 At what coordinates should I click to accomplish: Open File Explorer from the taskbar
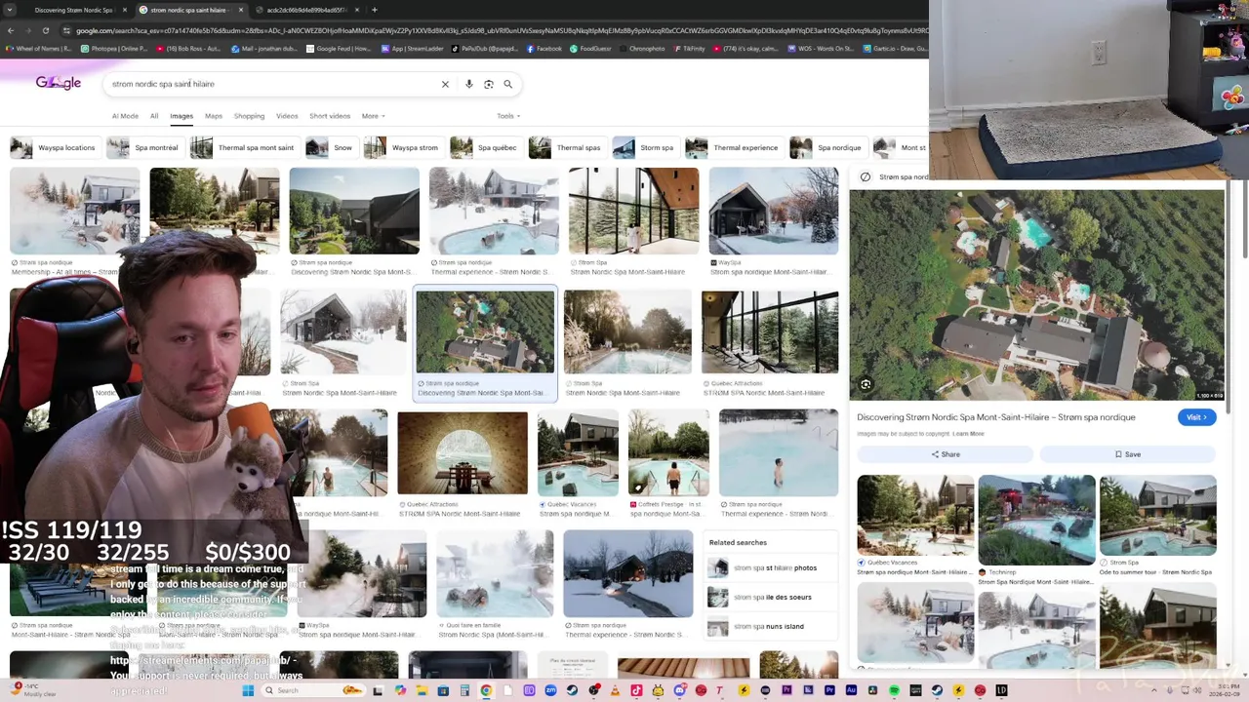click(423, 690)
